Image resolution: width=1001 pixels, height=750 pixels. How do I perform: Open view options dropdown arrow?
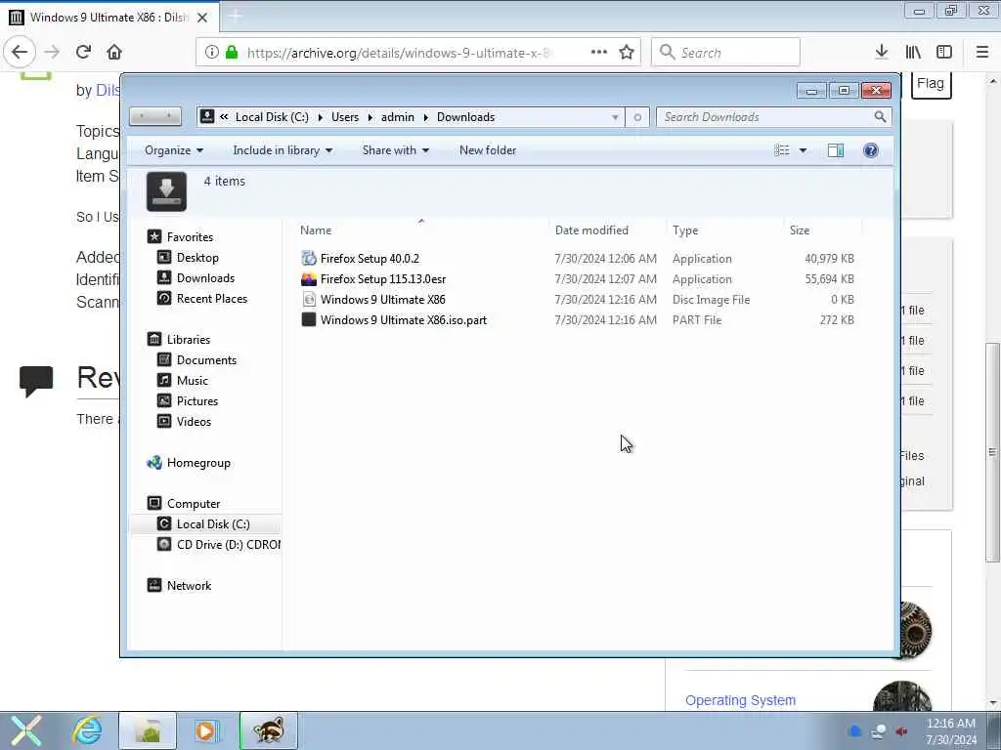(x=804, y=150)
